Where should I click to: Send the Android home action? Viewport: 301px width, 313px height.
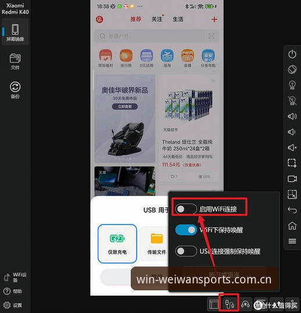pos(292,226)
